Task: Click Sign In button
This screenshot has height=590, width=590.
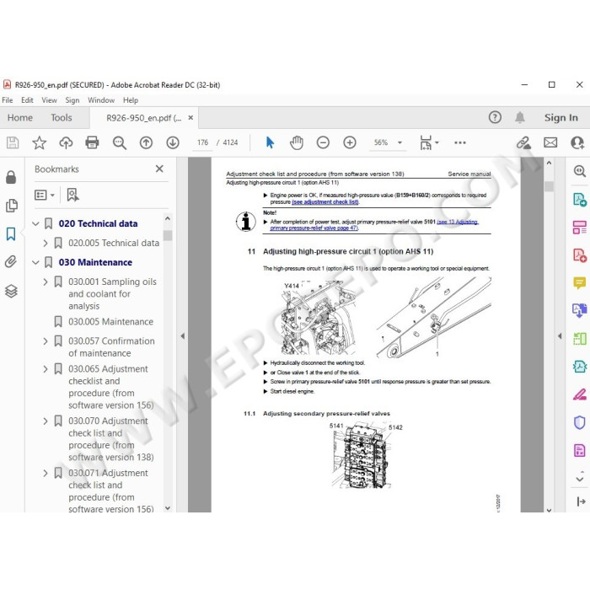Action: click(561, 118)
